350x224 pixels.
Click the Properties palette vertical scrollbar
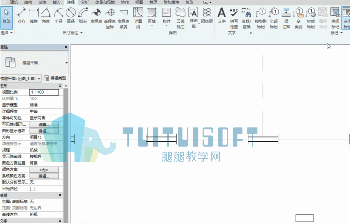[x=65, y=154]
